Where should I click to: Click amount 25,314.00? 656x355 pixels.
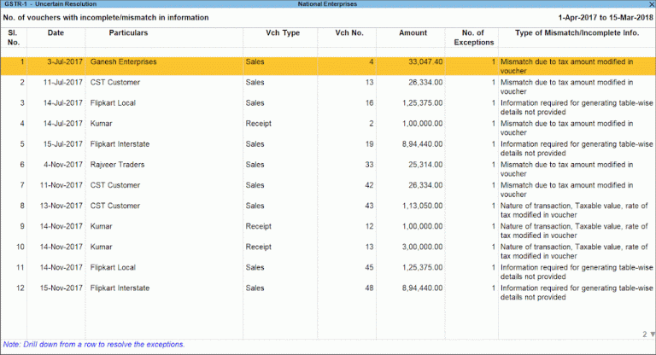425,165
